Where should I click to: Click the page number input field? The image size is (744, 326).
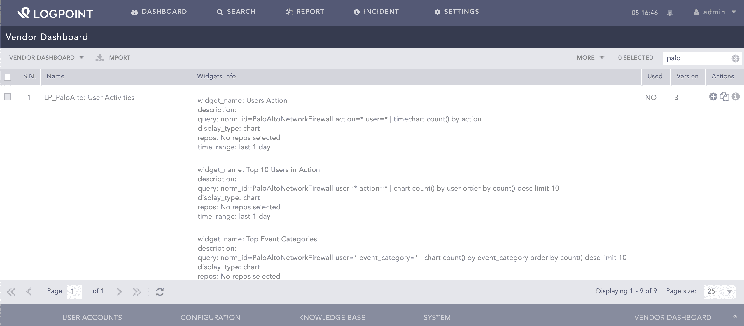coord(74,292)
